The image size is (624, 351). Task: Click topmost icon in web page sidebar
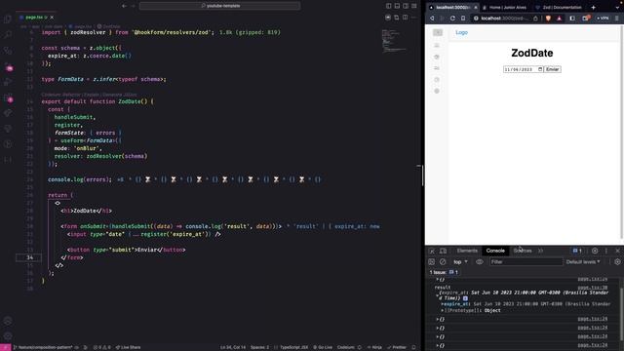click(x=438, y=32)
